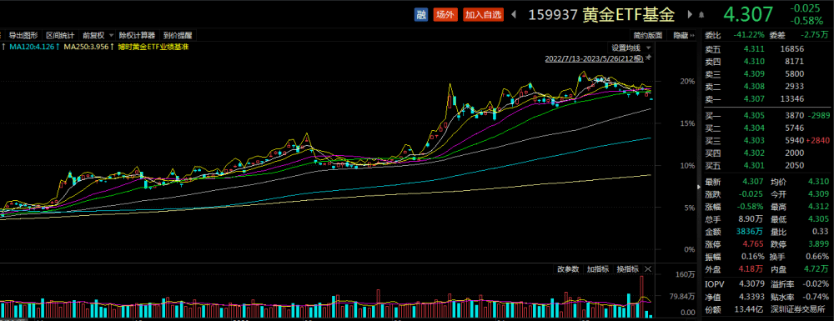The width and height of the screenshot is (834, 321).
Task: Click the 委比 -41.22% value
Action: pyautogui.click(x=750, y=35)
